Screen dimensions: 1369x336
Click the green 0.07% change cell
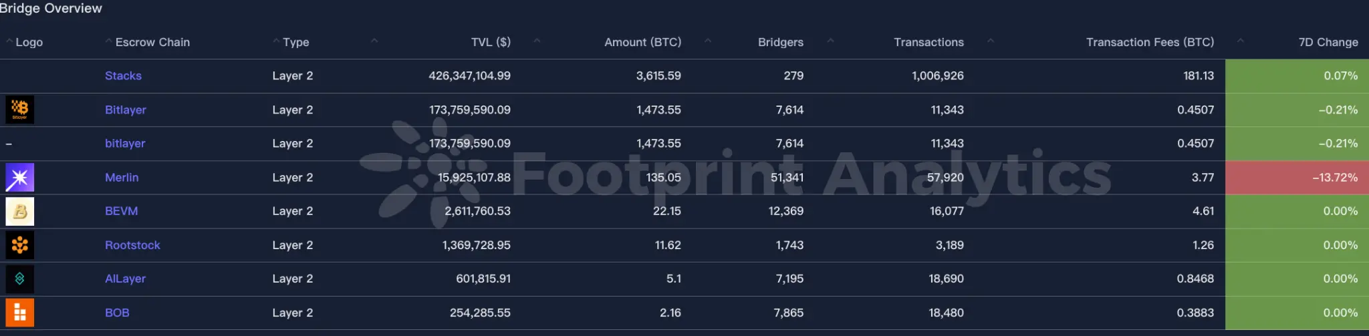[1296, 75]
